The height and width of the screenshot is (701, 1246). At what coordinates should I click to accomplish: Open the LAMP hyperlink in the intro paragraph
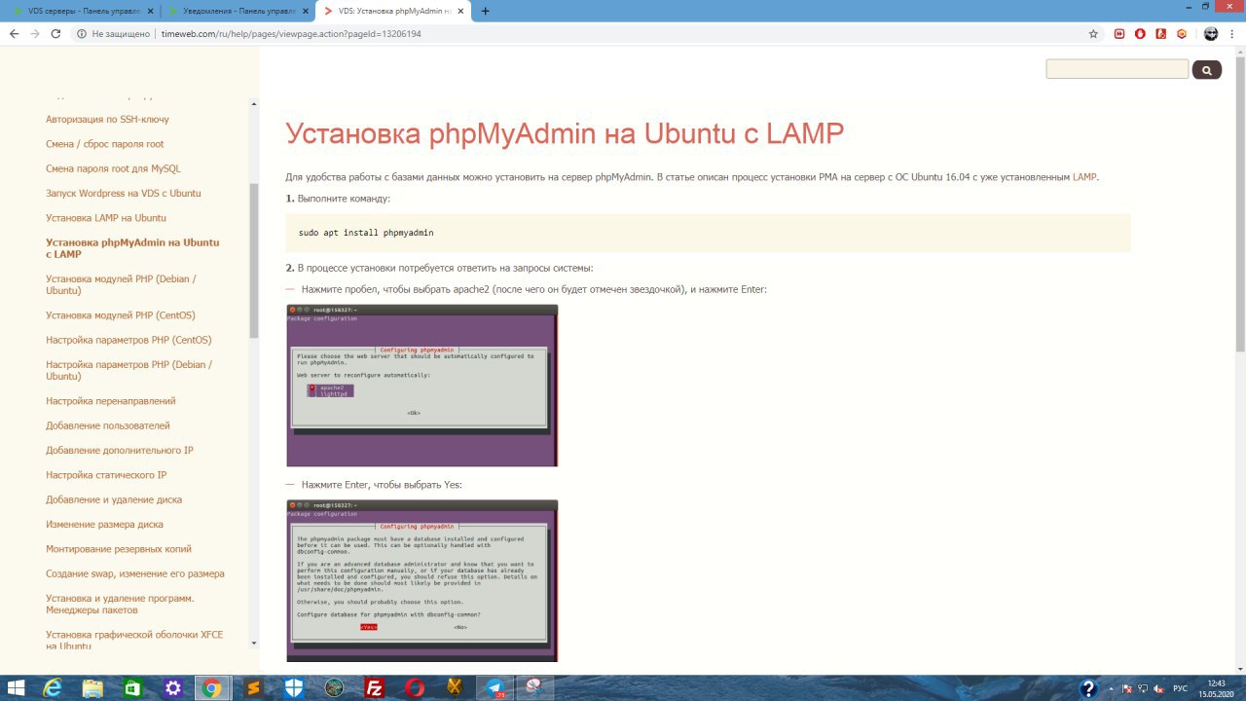click(1084, 177)
